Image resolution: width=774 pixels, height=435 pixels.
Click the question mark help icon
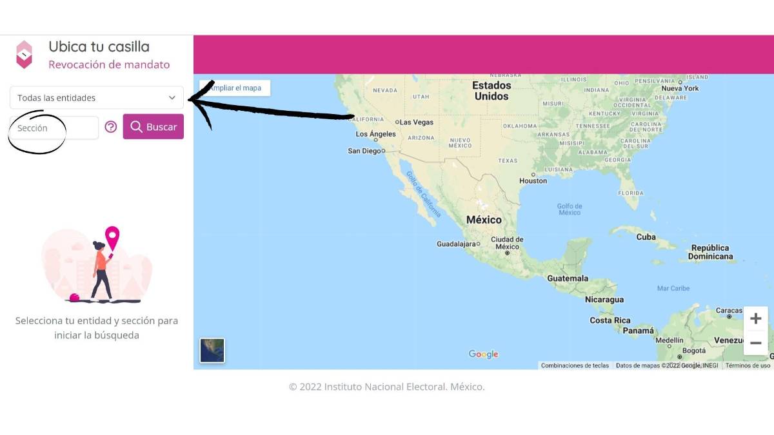111,127
